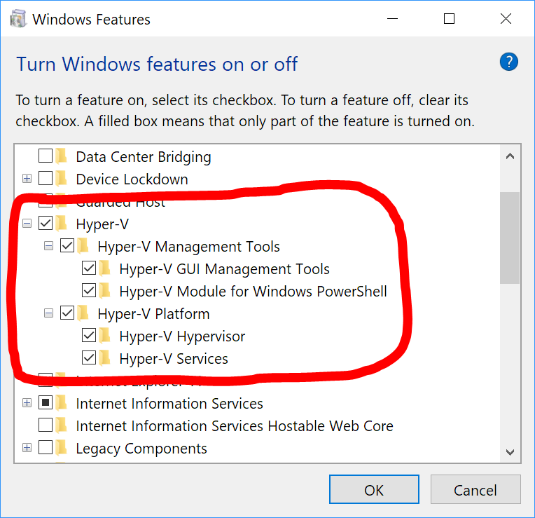The image size is (535, 518).
Task: Dismiss the dialog with Cancel
Action: (475, 489)
